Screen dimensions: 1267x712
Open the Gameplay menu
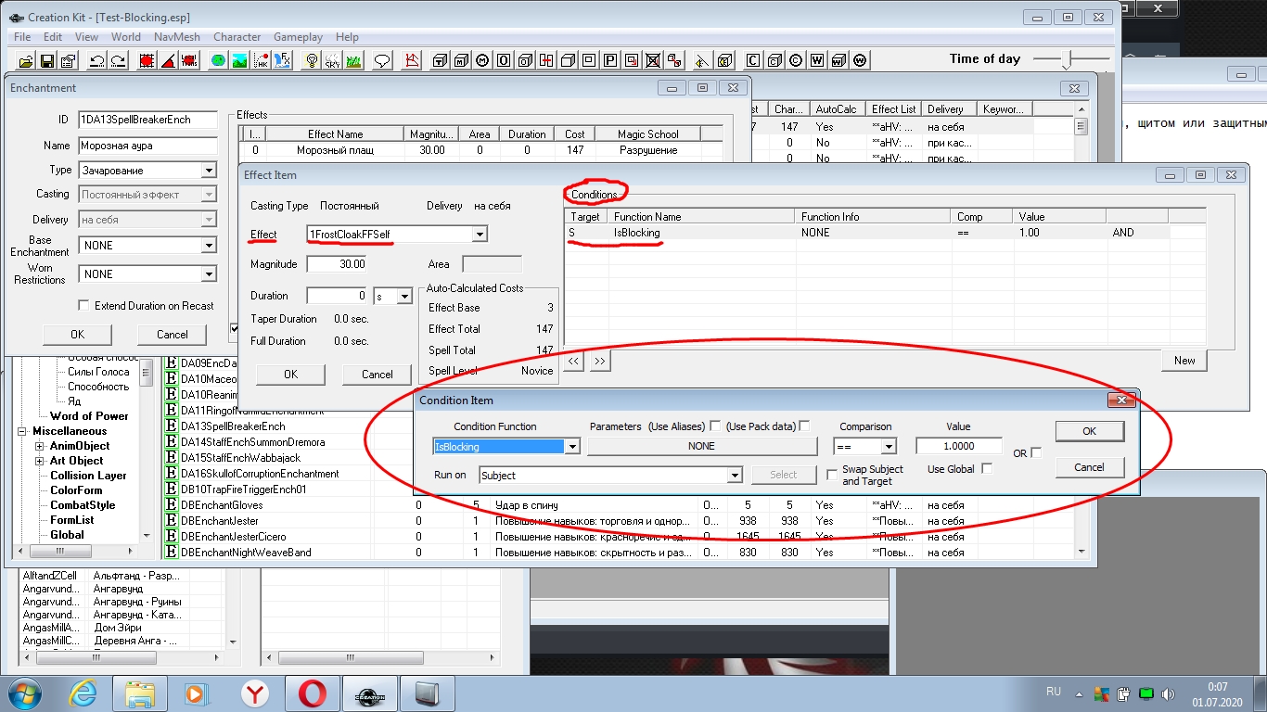pos(298,37)
